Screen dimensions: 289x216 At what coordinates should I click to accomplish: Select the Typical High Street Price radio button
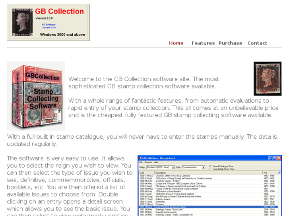click(x=210, y=169)
